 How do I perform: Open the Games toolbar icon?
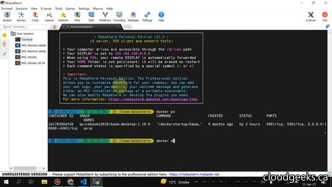(x=49, y=17)
